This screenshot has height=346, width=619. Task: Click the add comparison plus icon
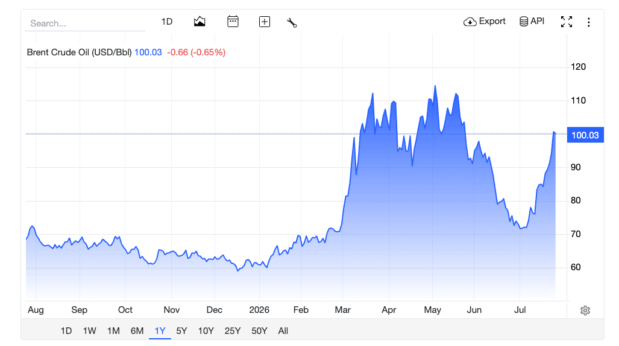tap(265, 22)
